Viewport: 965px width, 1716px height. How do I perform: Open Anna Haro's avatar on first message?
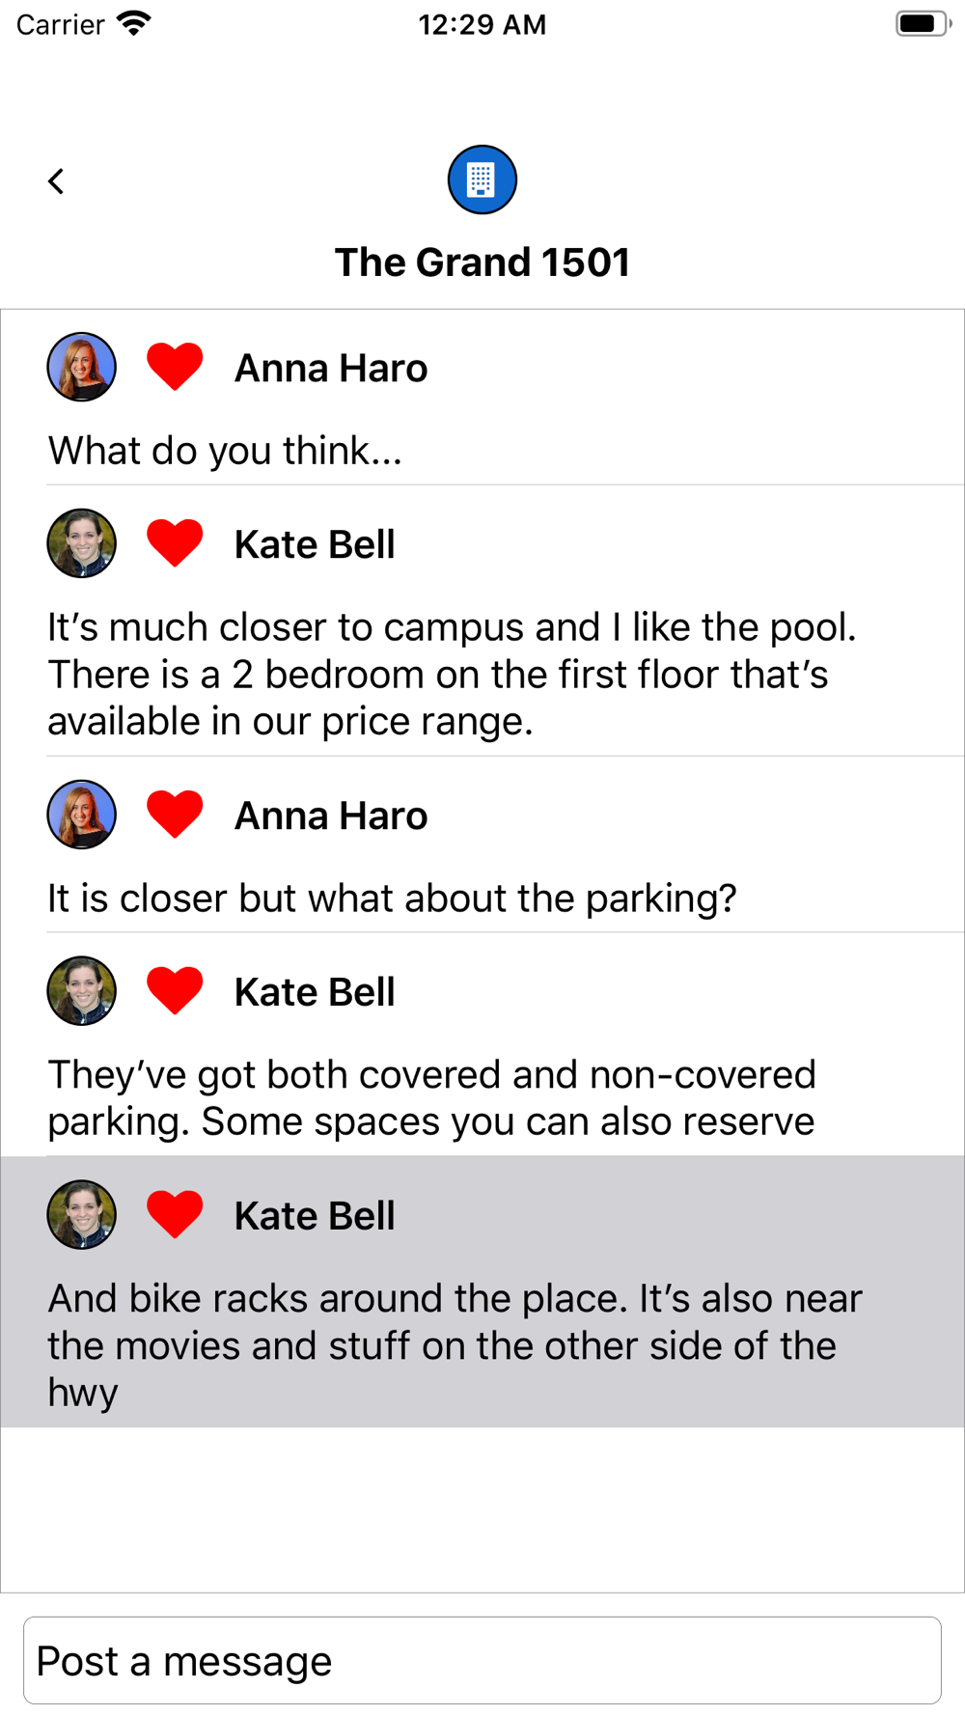82,367
